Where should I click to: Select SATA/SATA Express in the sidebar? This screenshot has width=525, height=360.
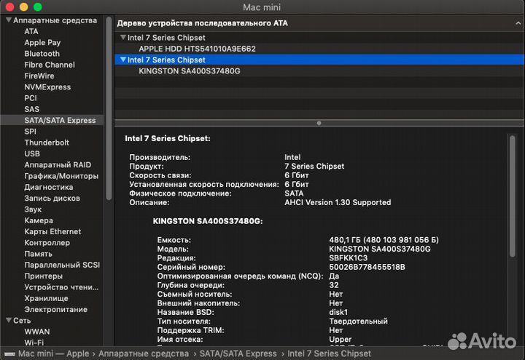pos(60,120)
